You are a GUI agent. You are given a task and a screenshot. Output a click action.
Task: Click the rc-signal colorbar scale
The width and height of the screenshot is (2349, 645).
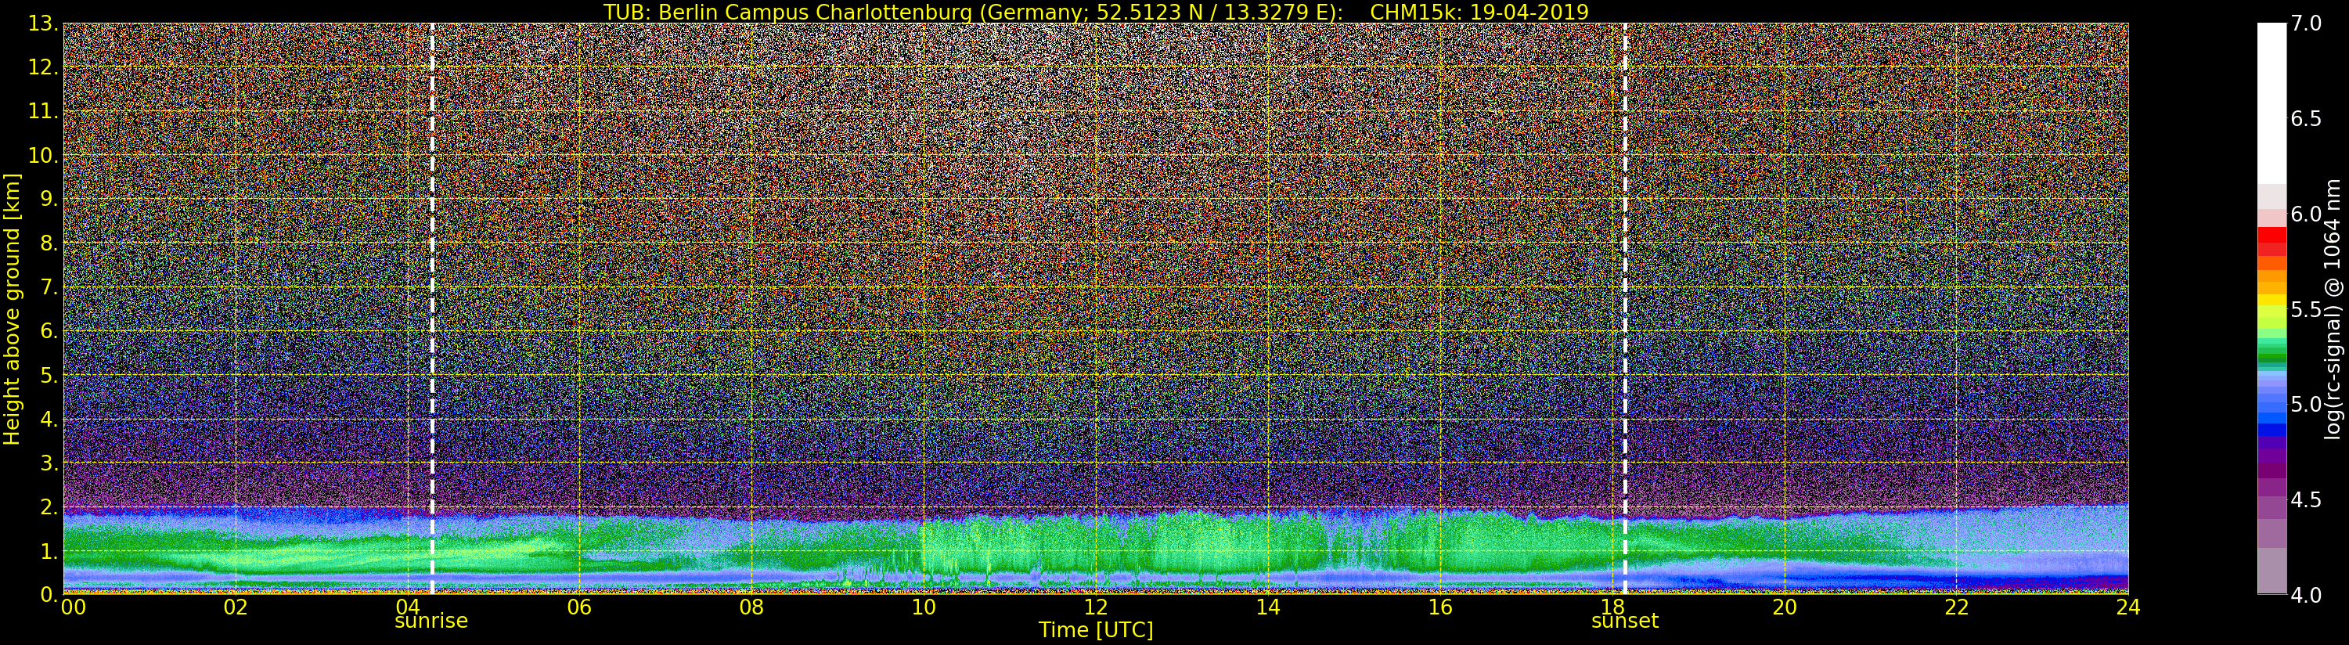(2271, 308)
